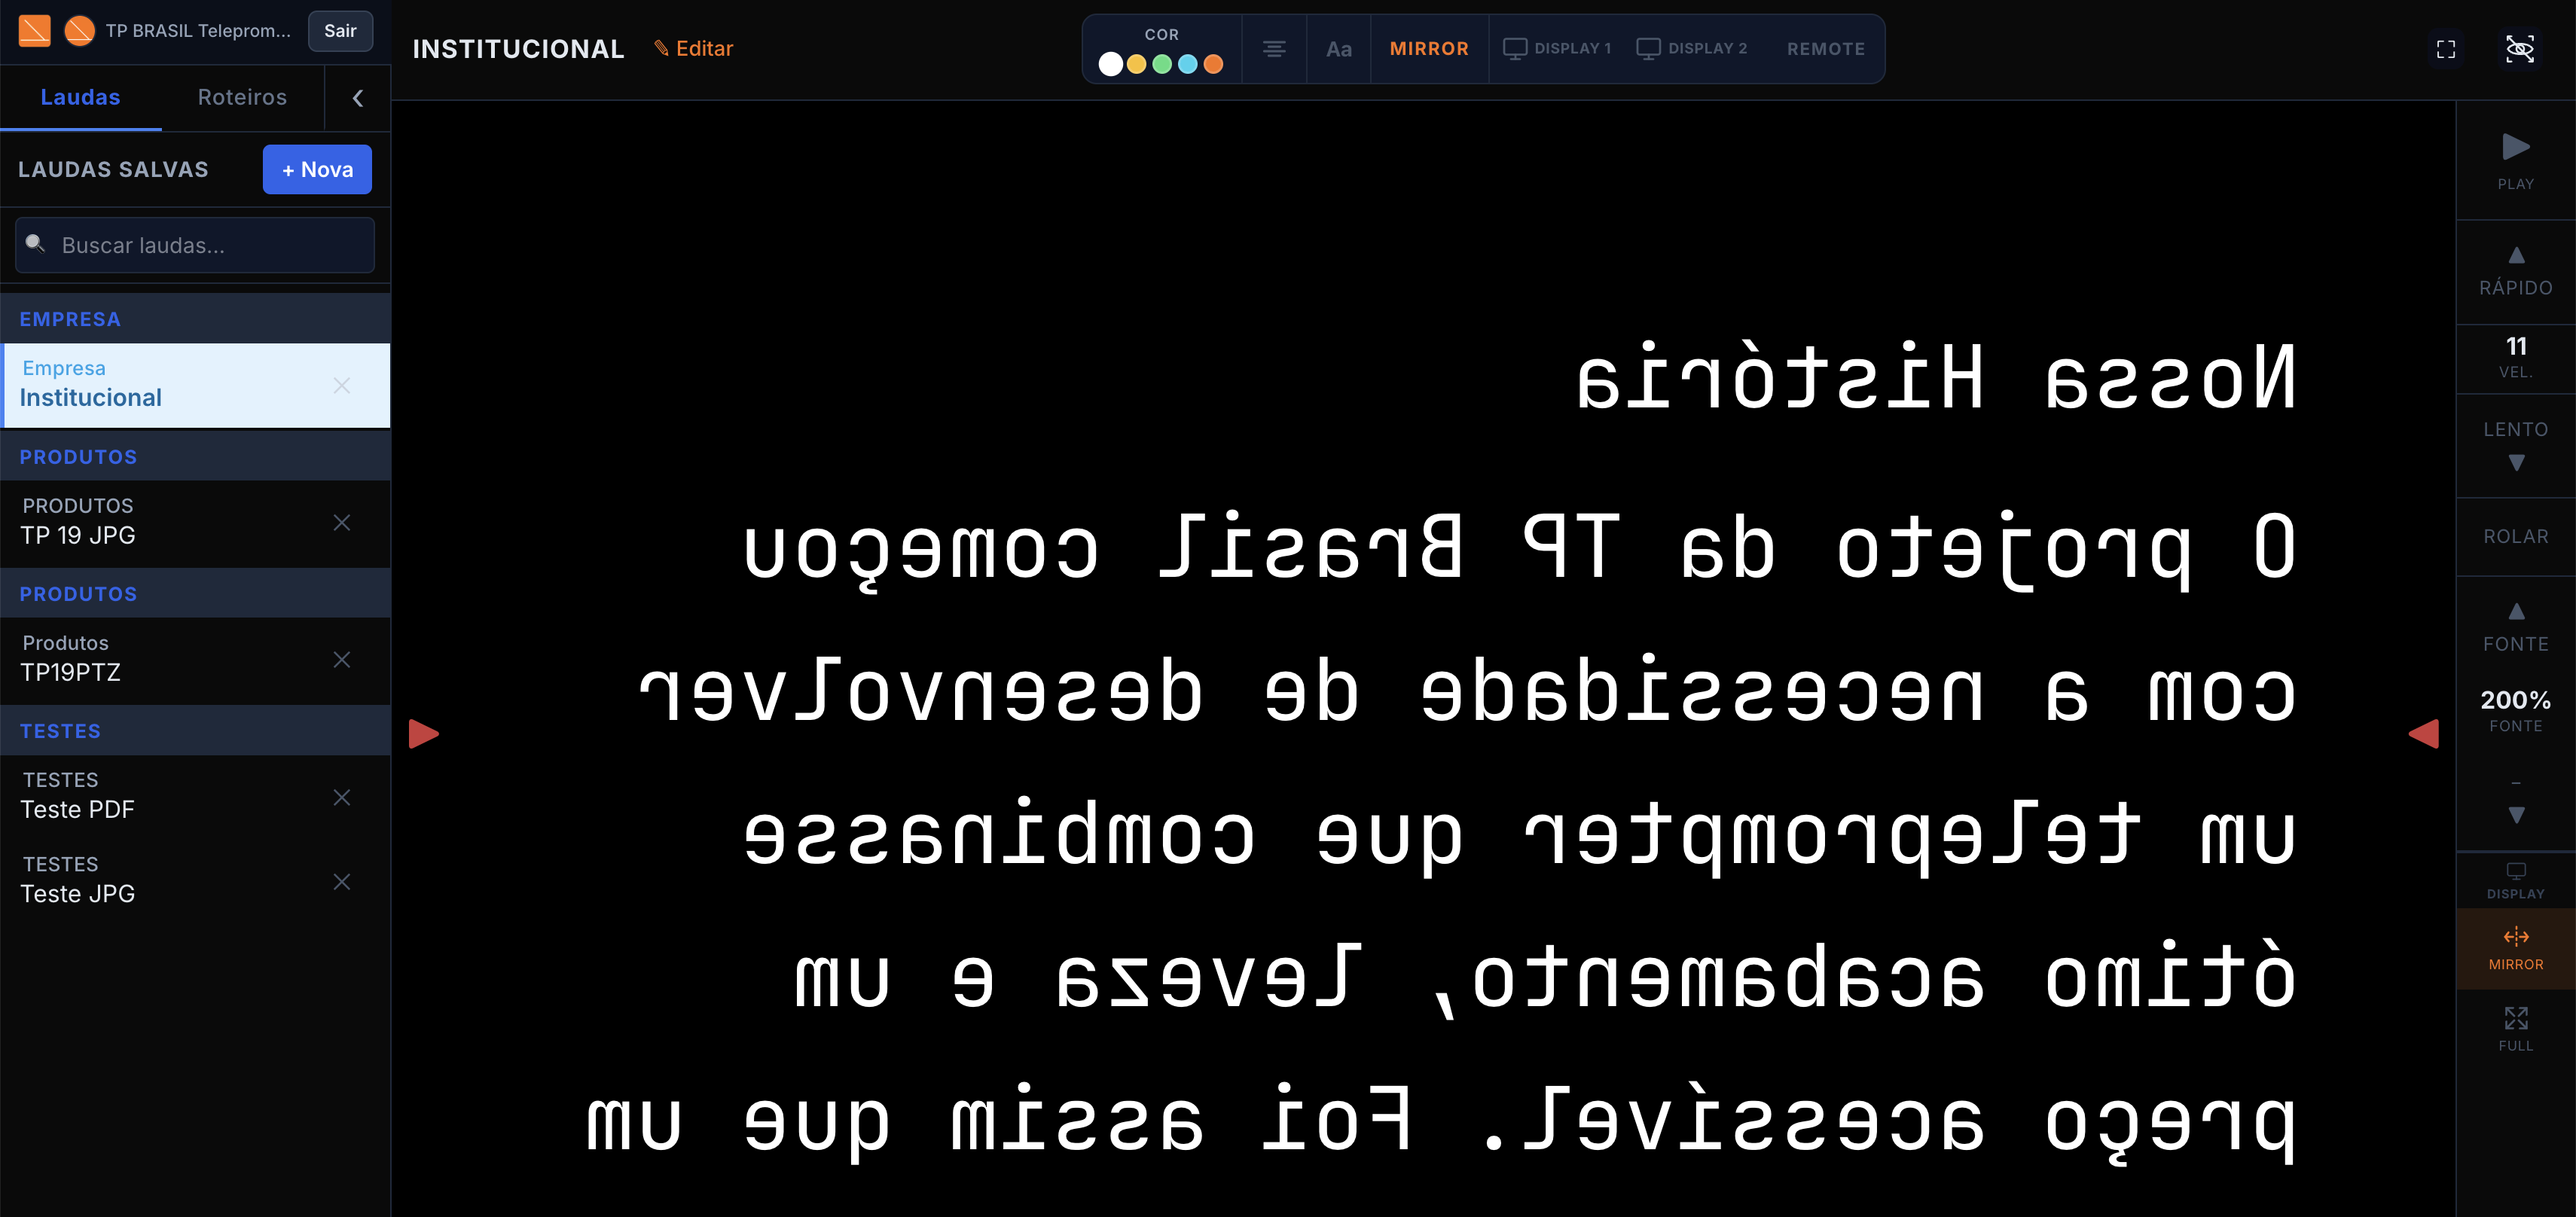Hide controls with the crossed-eye icon
The height and width of the screenshot is (1217, 2576).
click(x=2519, y=49)
